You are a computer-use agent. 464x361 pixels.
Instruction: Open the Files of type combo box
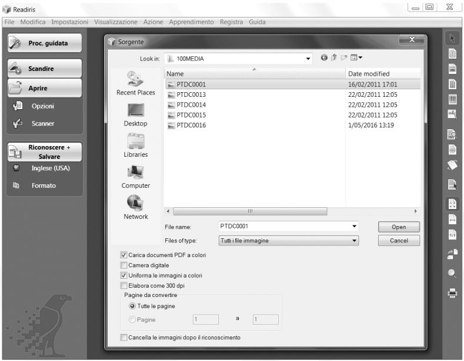click(289, 241)
